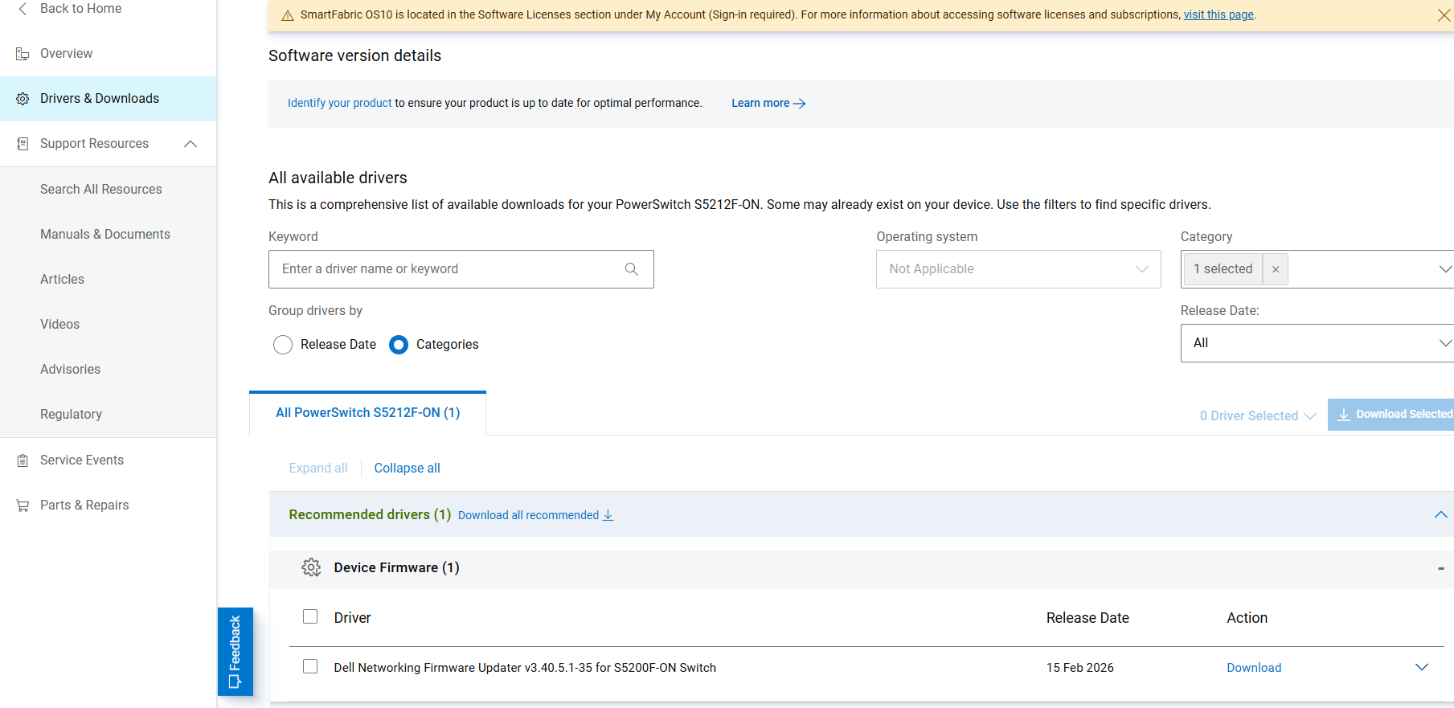Click the Back to Home link
The height and width of the screenshot is (708, 1454).
click(x=80, y=9)
